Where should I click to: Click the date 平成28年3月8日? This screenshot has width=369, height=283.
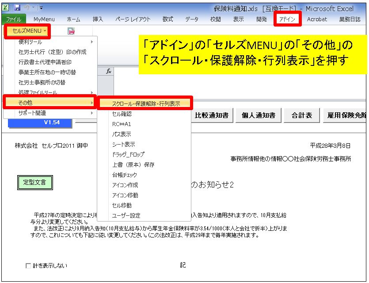pos(330,146)
